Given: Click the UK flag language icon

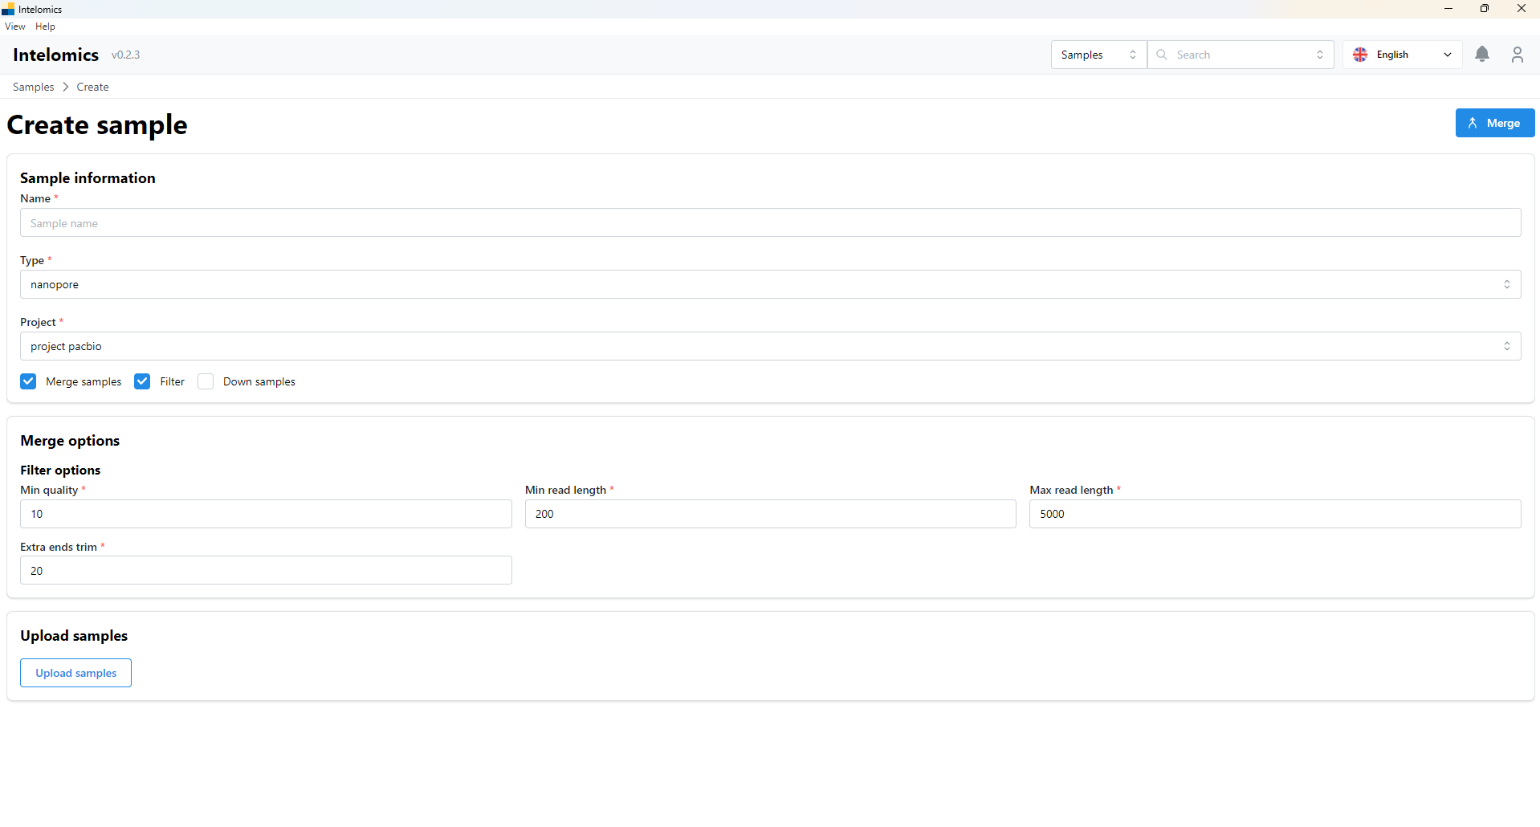Looking at the screenshot, I should point(1360,55).
